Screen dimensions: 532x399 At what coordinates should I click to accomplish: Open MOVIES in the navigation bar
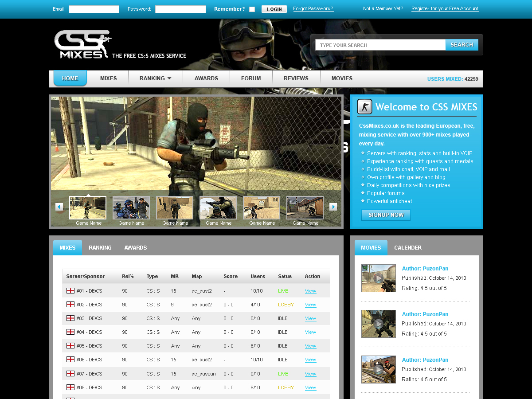342,78
